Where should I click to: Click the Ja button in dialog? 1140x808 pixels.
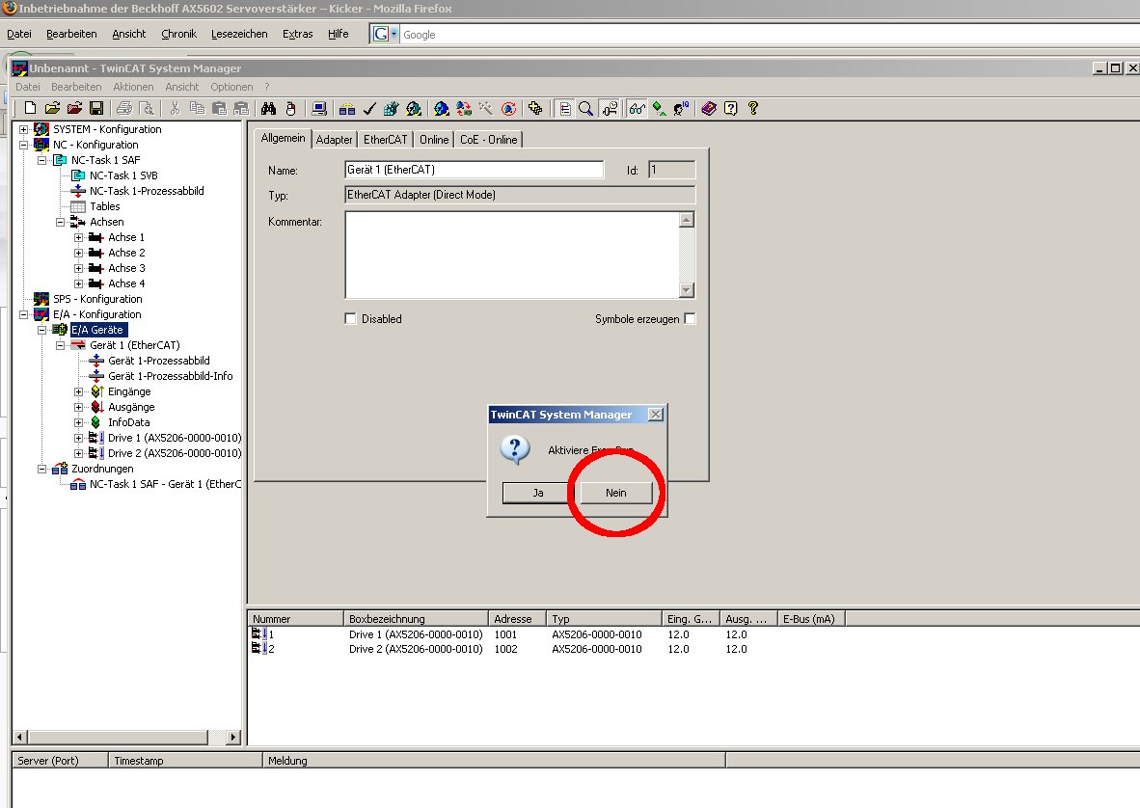(x=538, y=493)
